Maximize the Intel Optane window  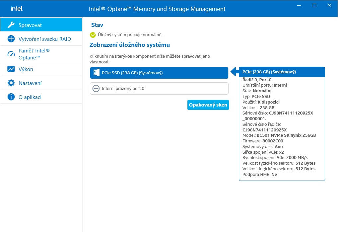pos(314,5)
